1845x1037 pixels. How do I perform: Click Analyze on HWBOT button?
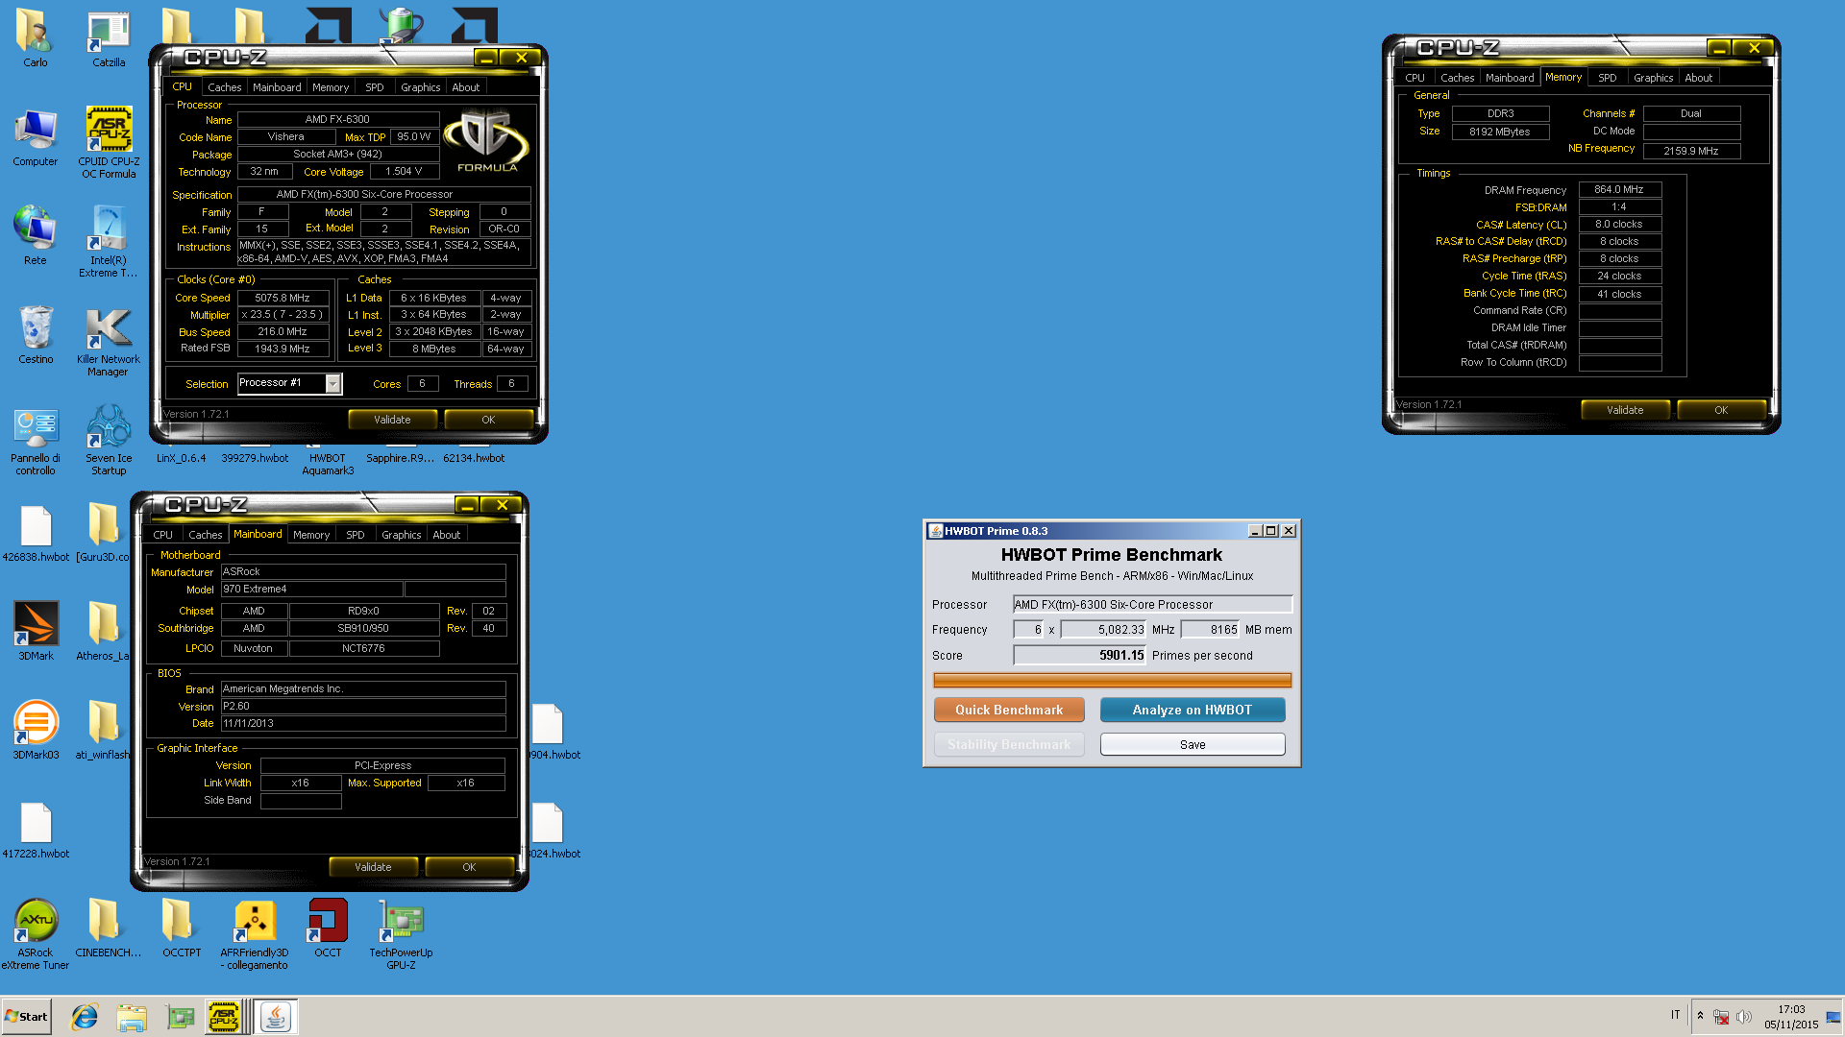click(1192, 710)
